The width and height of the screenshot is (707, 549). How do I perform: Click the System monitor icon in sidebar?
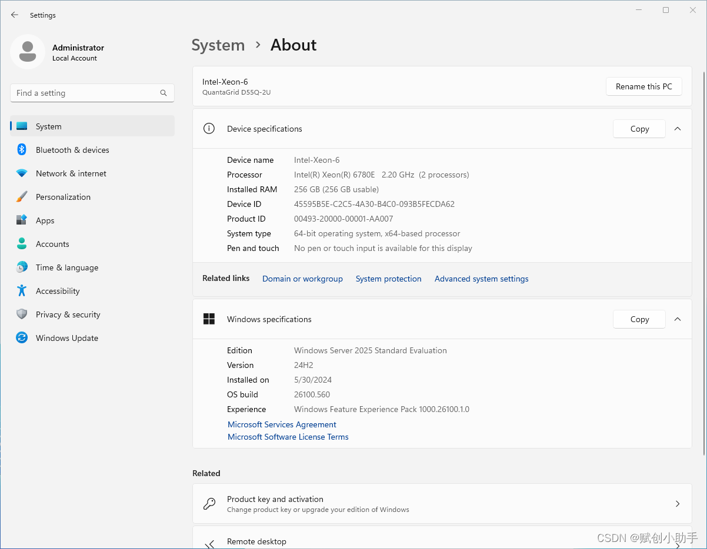click(x=22, y=126)
